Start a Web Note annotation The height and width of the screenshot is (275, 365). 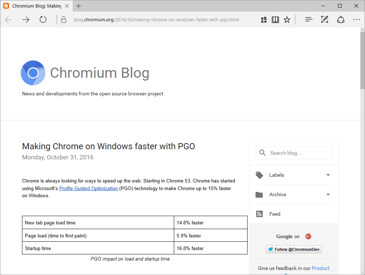(x=325, y=20)
